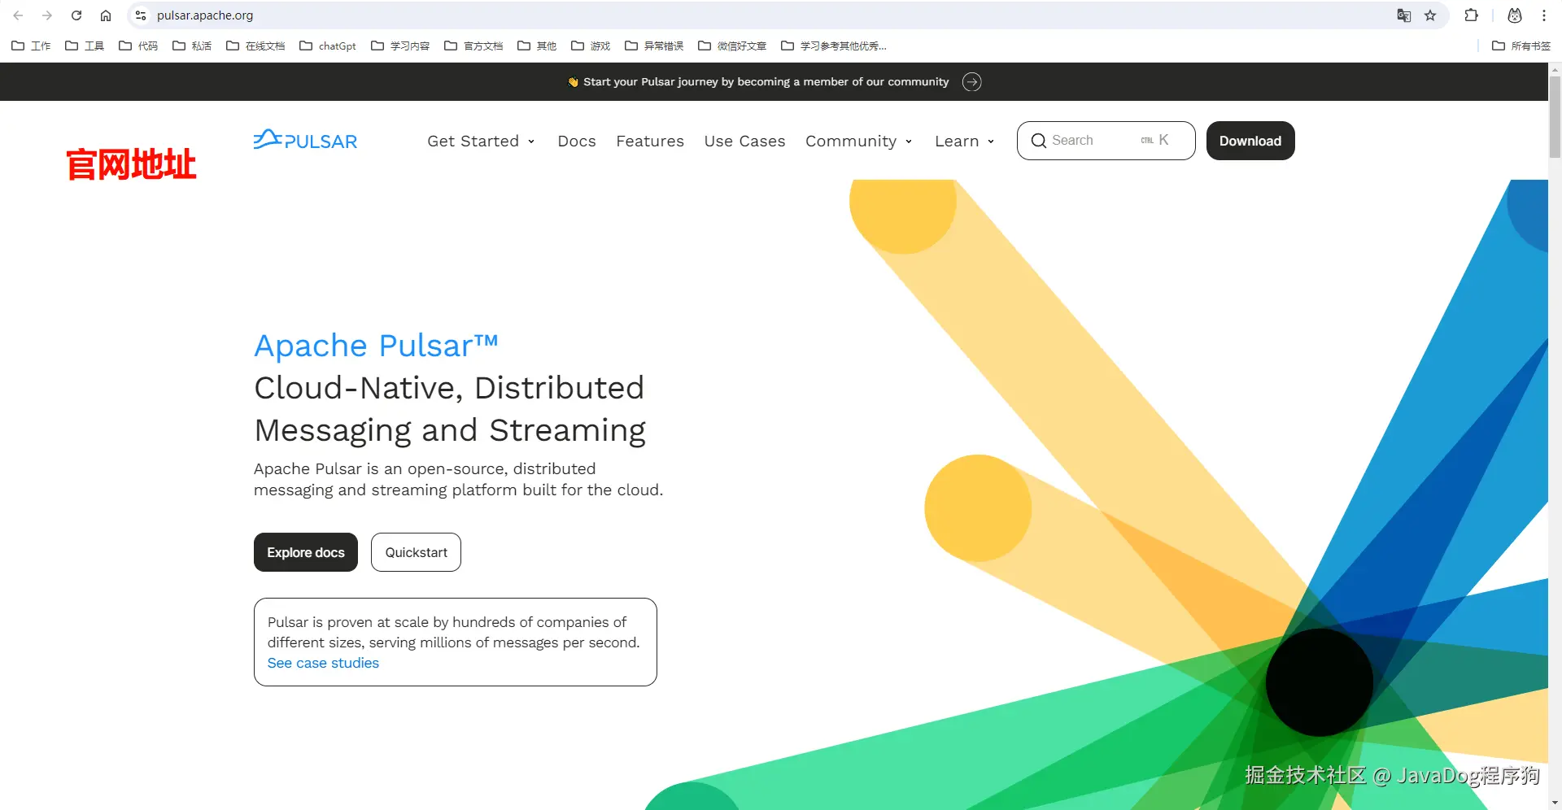Click the browser forward arrow
The height and width of the screenshot is (810, 1562).
point(47,15)
